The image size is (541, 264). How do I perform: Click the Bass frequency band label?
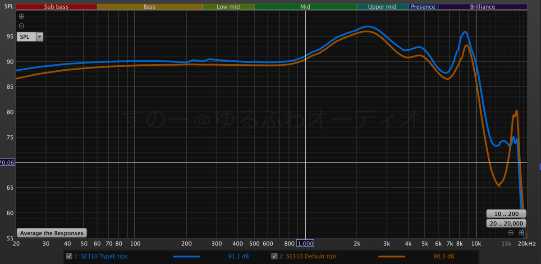(x=150, y=7)
